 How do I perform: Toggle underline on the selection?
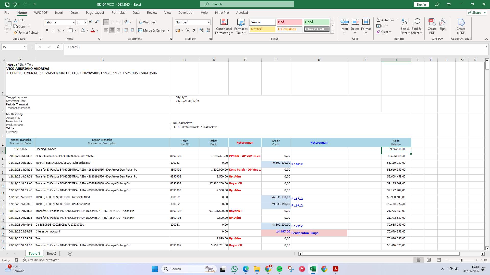(59, 30)
